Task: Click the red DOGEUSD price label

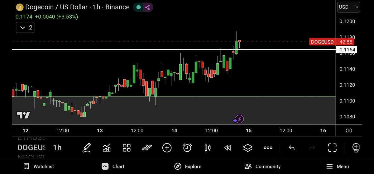Action: pyautogui.click(x=322, y=42)
